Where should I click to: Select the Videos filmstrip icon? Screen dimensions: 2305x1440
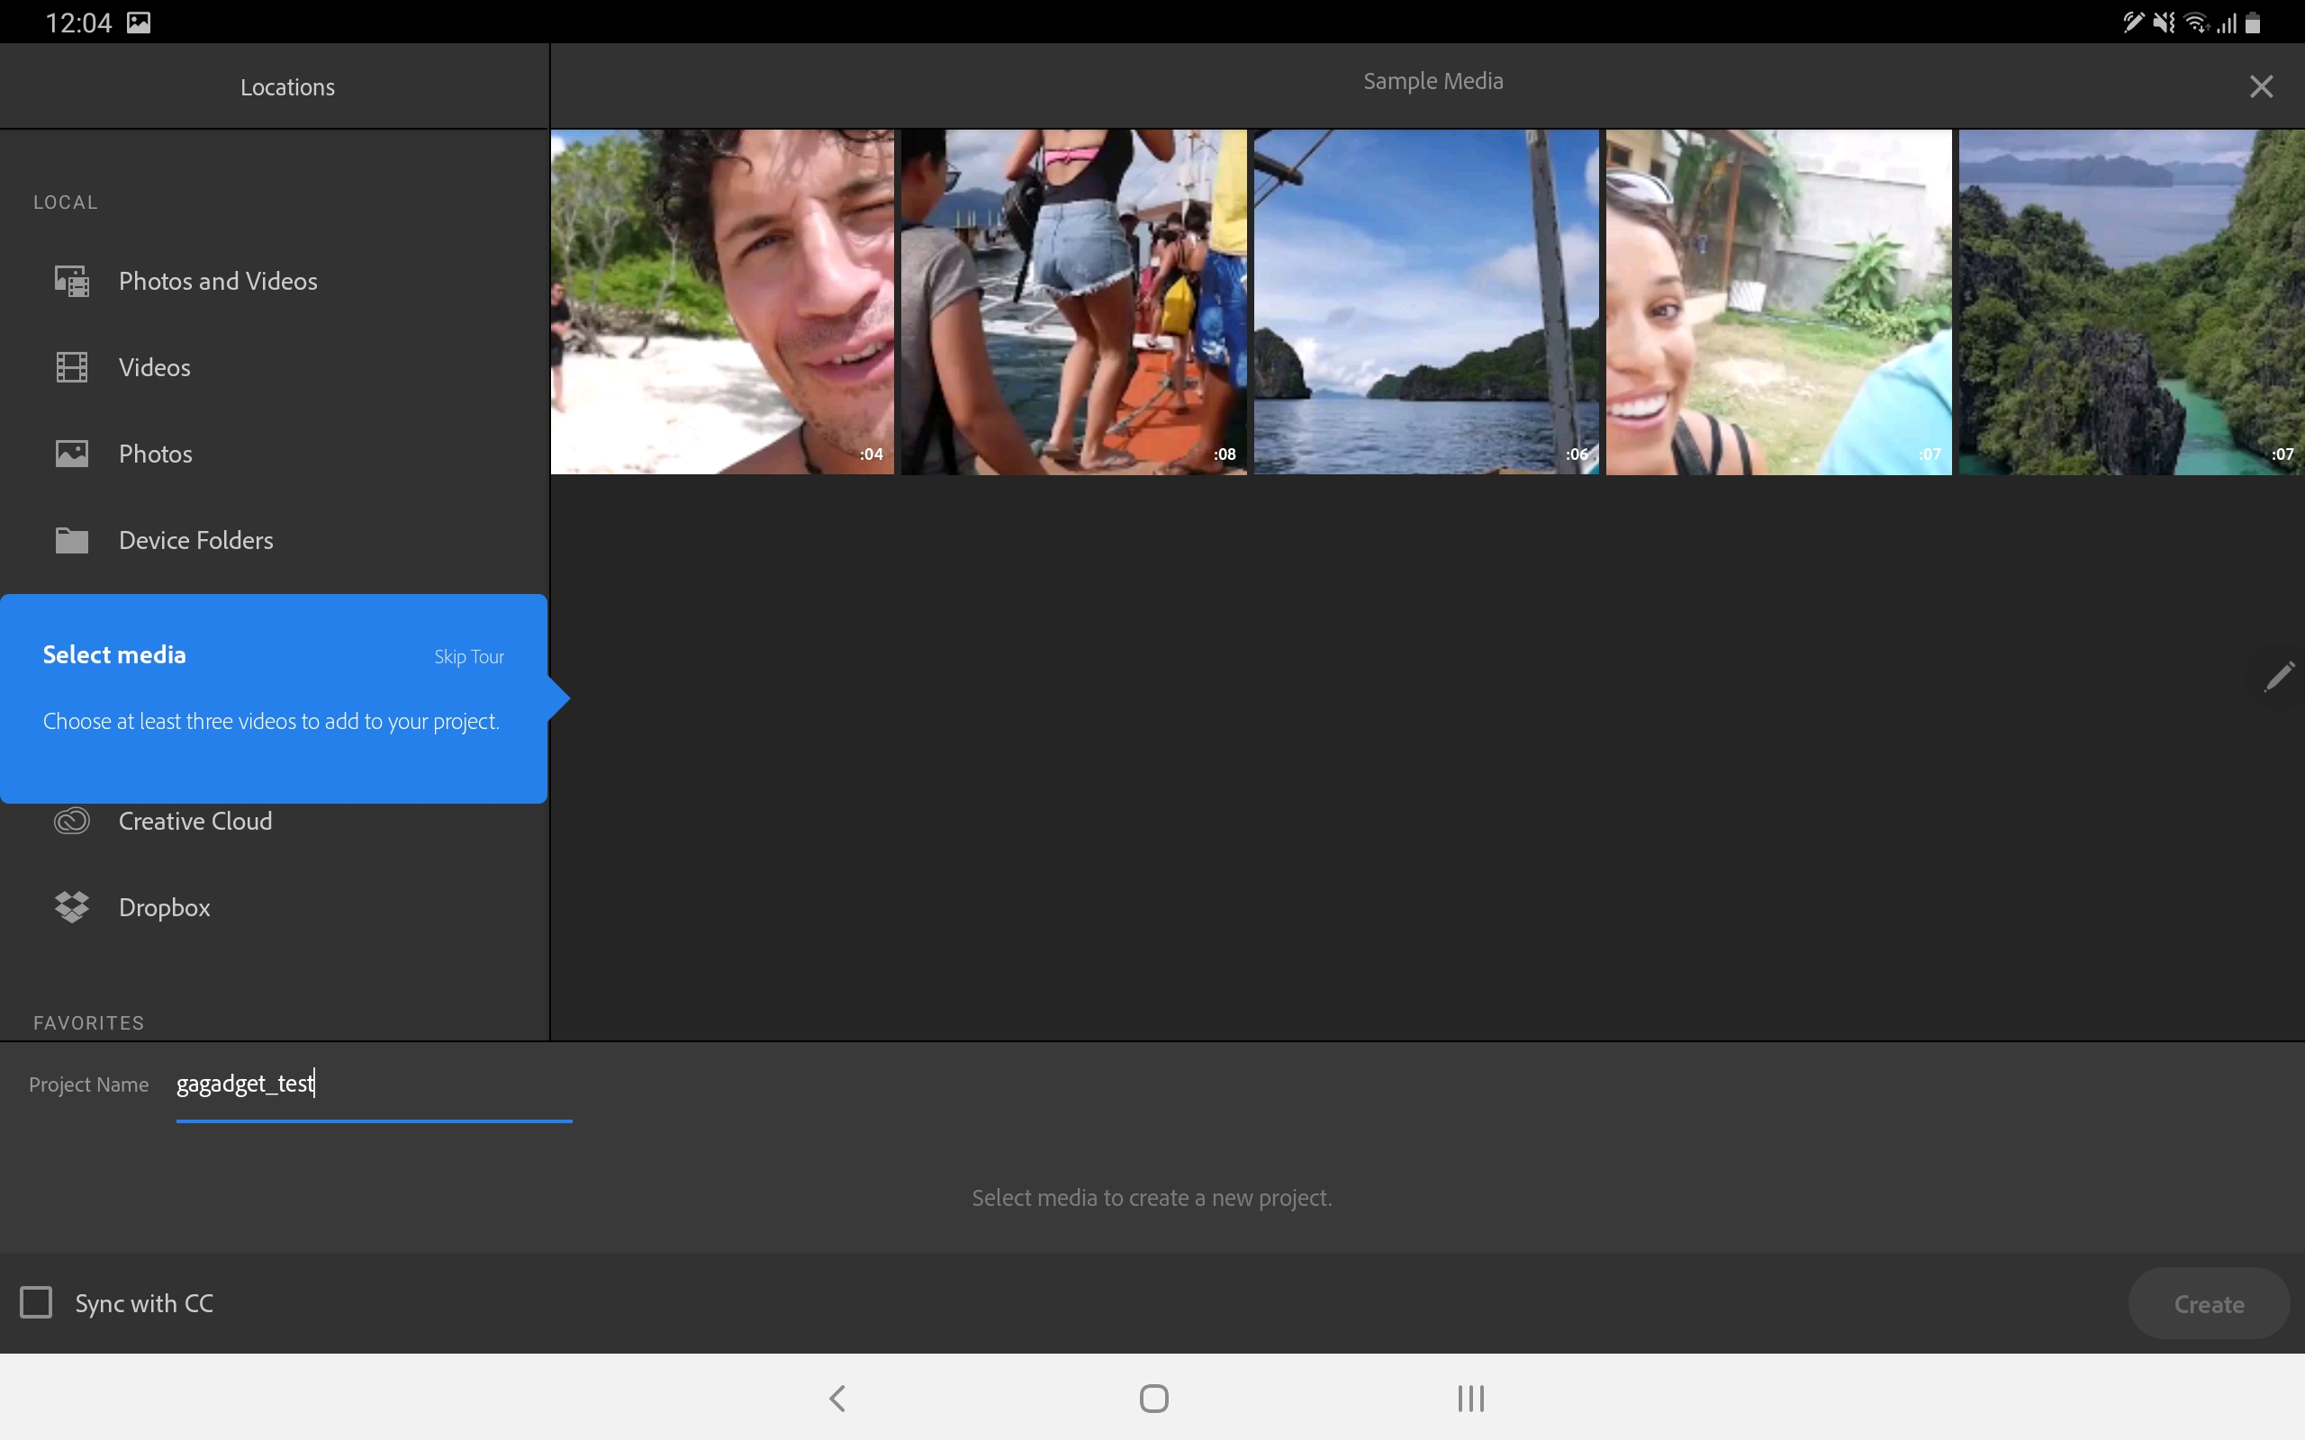pyautogui.click(x=71, y=367)
